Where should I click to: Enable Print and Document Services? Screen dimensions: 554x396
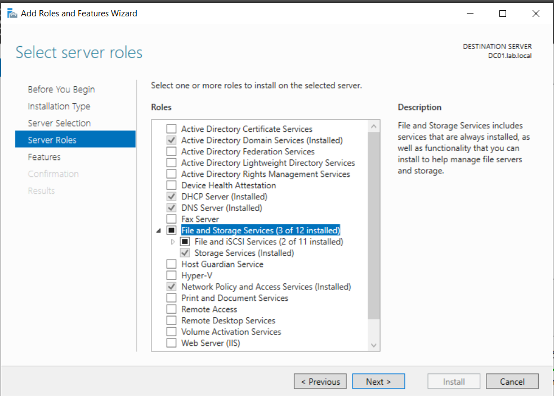pos(171,297)
